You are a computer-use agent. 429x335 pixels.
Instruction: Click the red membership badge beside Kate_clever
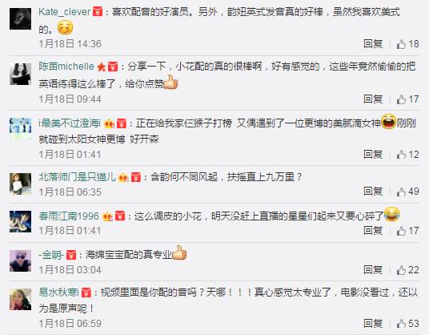point(98,12)
